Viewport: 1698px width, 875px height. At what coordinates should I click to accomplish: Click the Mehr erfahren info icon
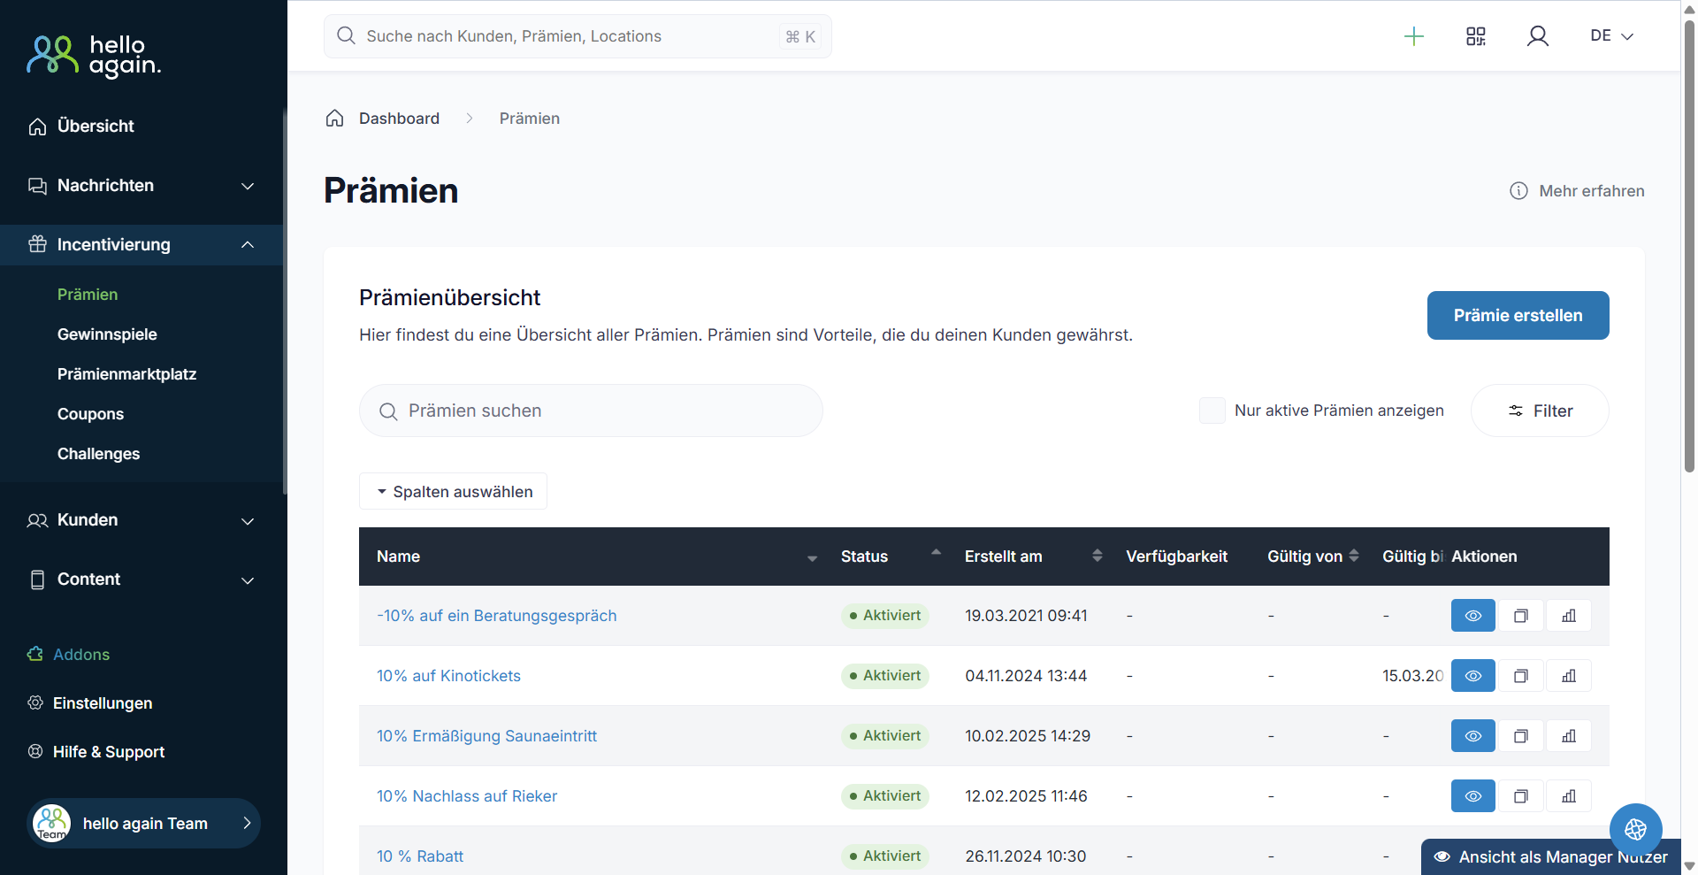tap(1518, 191)
